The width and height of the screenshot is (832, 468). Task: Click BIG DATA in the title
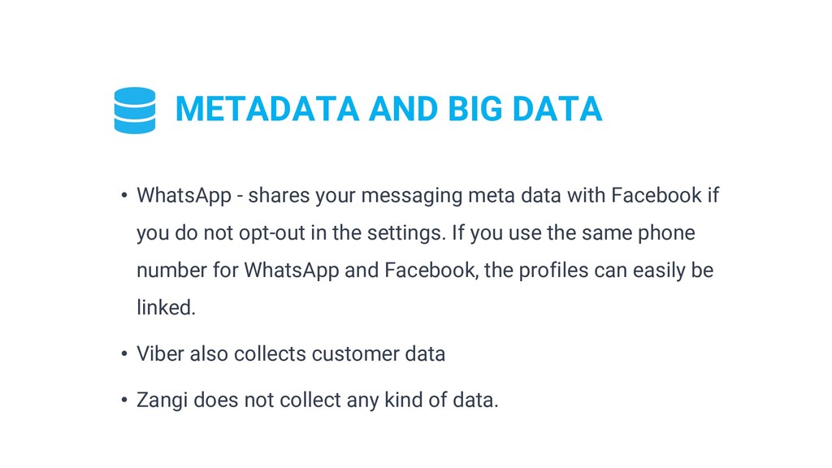click(526, 109)
